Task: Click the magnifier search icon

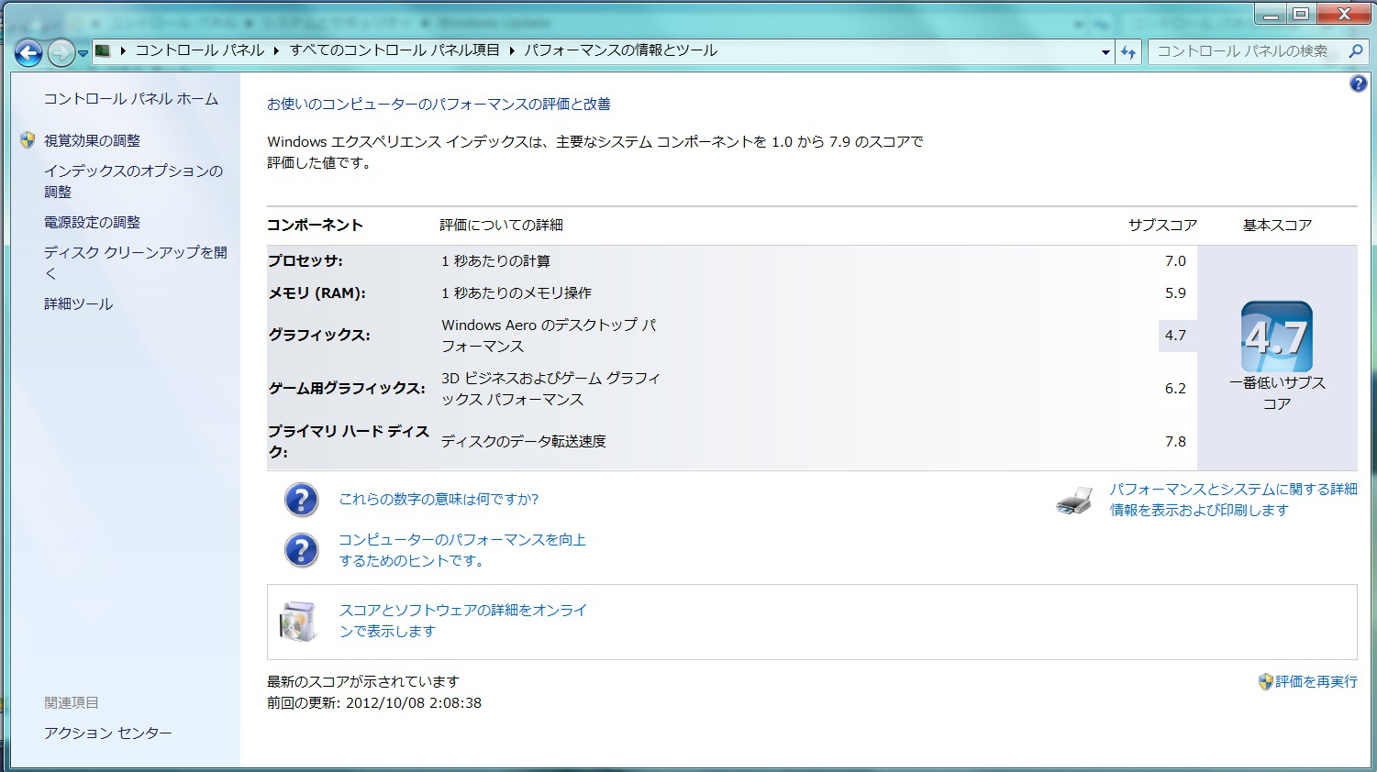Action: coord(1356,51)
